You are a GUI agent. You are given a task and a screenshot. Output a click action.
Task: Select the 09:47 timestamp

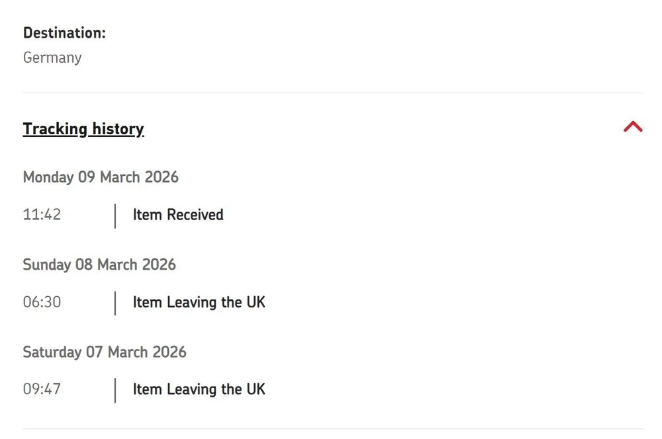42,389
